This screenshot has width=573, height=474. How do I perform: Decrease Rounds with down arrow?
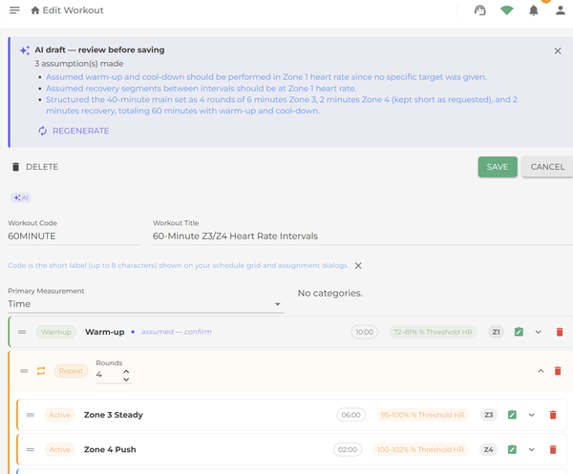[126, 380]
